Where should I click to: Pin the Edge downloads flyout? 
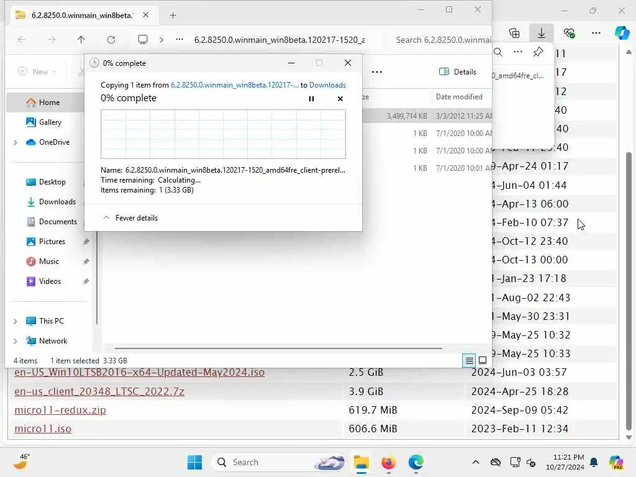(x=538, y=52)
